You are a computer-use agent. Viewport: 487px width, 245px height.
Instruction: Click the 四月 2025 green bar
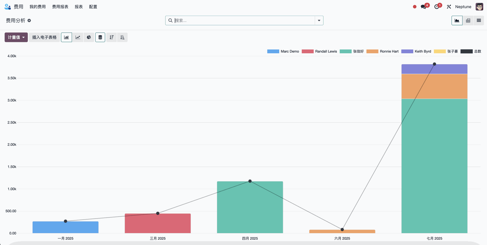(x=250, y=207)
